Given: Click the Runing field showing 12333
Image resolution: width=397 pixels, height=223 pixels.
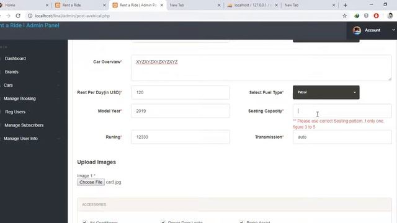Looking at the screenshot, I should pos(181,137).
